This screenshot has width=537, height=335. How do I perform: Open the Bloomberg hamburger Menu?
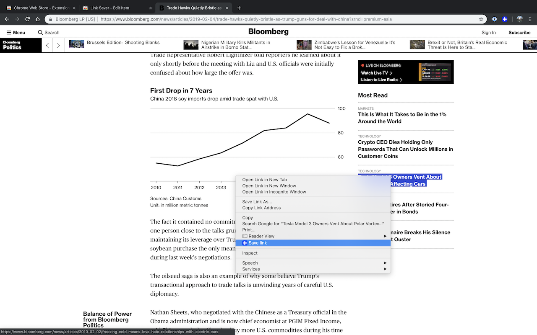(16, 32)
